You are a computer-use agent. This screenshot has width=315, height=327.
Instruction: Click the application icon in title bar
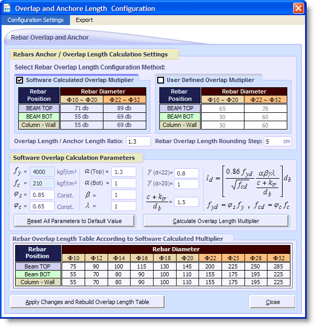coord(7,8)
